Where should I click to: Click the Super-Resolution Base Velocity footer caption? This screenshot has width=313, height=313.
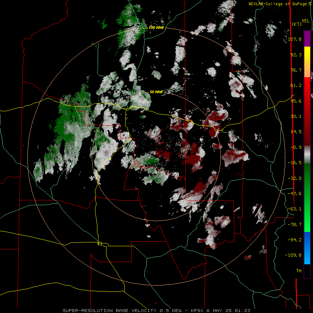[156, 311]
